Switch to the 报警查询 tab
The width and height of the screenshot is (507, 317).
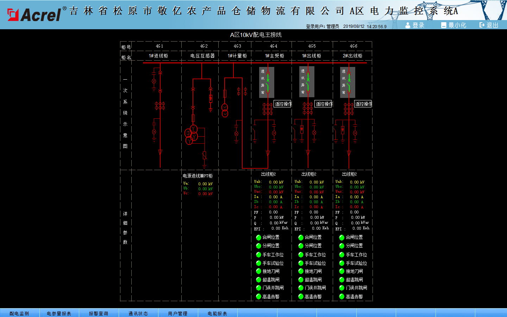click(99, 313)
